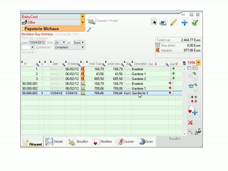Switch to the Scan tab
This screenshot has height=171, width=228.
pyautogui.click(x=146, y=142)
